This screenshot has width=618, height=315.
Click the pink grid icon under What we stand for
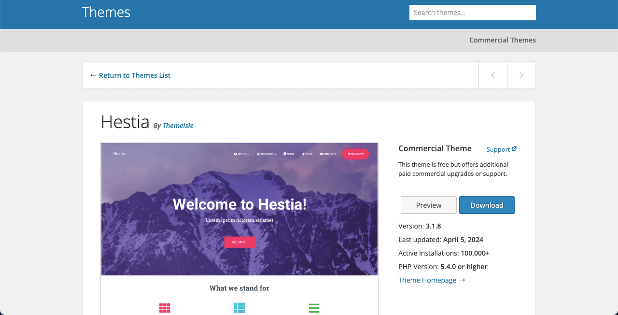[165, 308]
